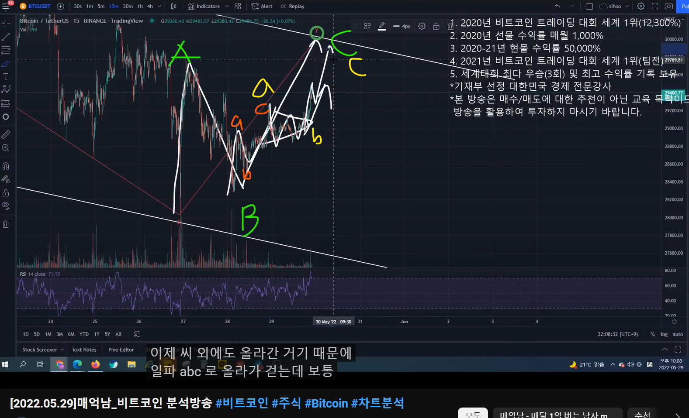Open the Stock Screener tab
The height and width of the screenshot is (418, 689).
coord(39,349)
